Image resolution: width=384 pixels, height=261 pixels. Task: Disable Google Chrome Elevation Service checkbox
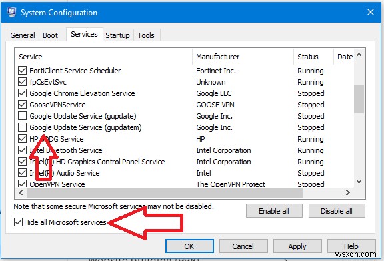coord(22,93)
